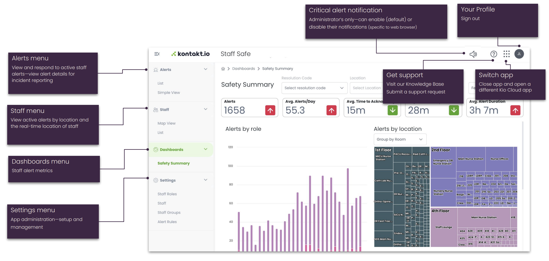Click the red up arrow on Alerts card
The image size is (549, 261).
[x=270, y=110]
